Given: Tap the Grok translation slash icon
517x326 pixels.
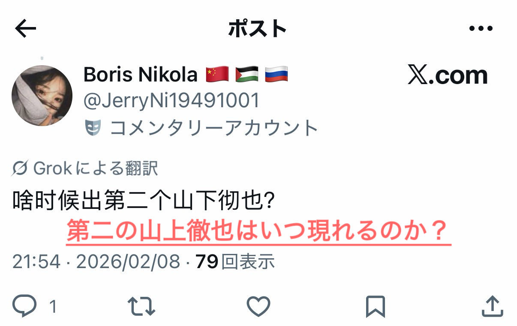Looking at the screenshot, I should click(x=20, y=169).
